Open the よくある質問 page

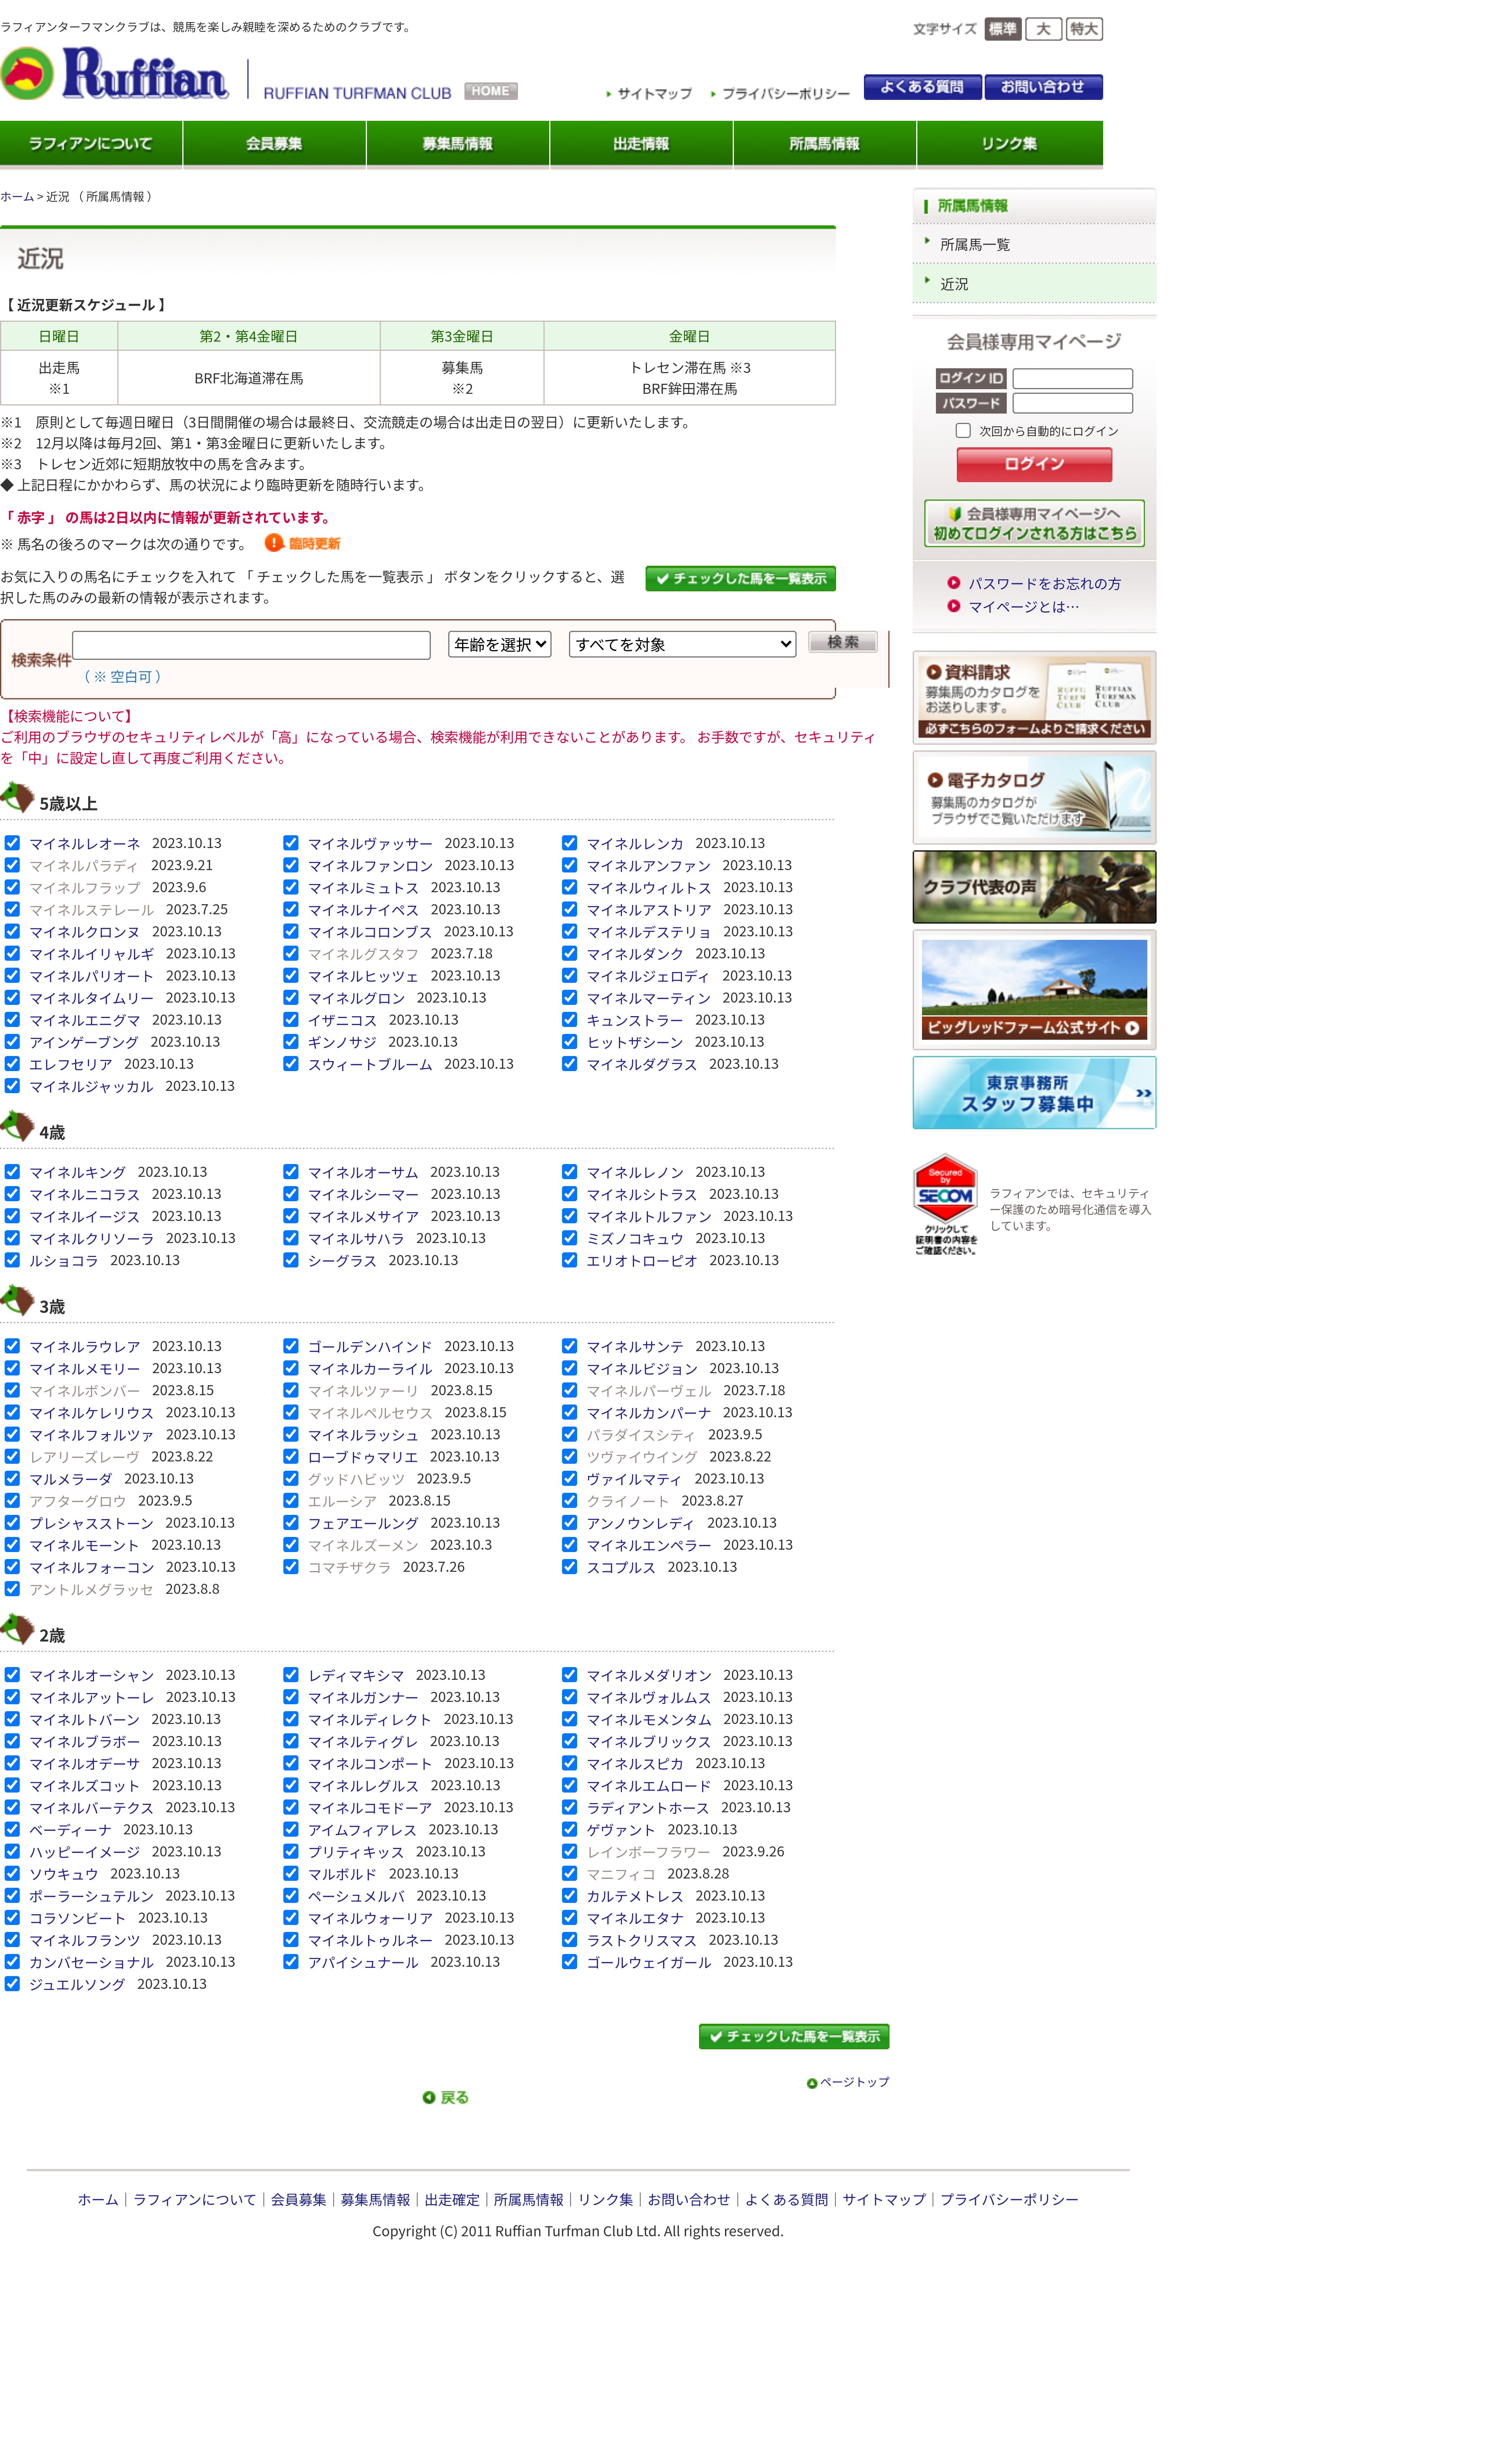coord(922,87)
